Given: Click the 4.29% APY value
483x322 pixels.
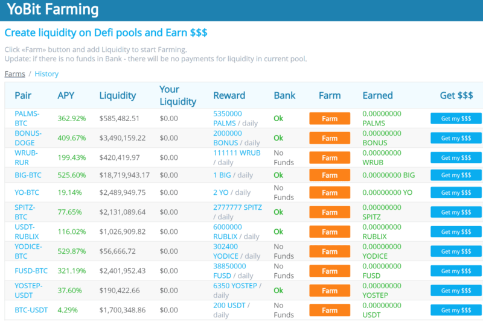Looking at the screenshot, I should 68,310.
